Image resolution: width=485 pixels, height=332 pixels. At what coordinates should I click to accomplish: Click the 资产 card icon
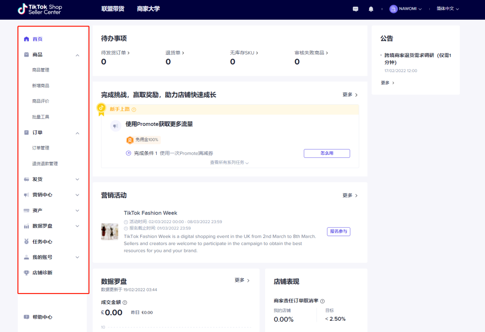pyautogui.click(x=26, y=211)
